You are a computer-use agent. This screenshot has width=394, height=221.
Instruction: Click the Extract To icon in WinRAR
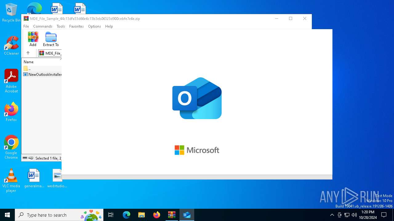(51, 39)
